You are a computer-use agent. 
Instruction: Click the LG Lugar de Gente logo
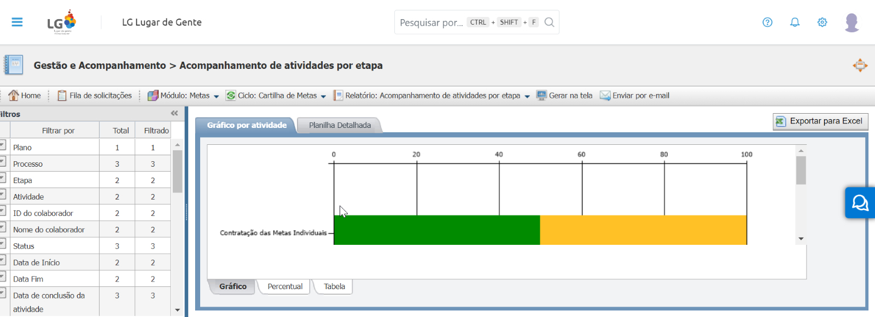[62, 22]
